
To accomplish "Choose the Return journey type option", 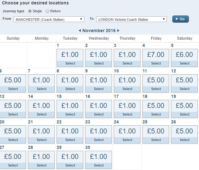I will coord(47,11).
